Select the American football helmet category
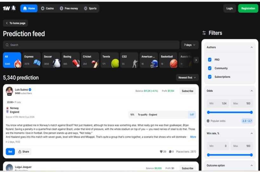Screen dimensions: 260x172 [149, 60]
